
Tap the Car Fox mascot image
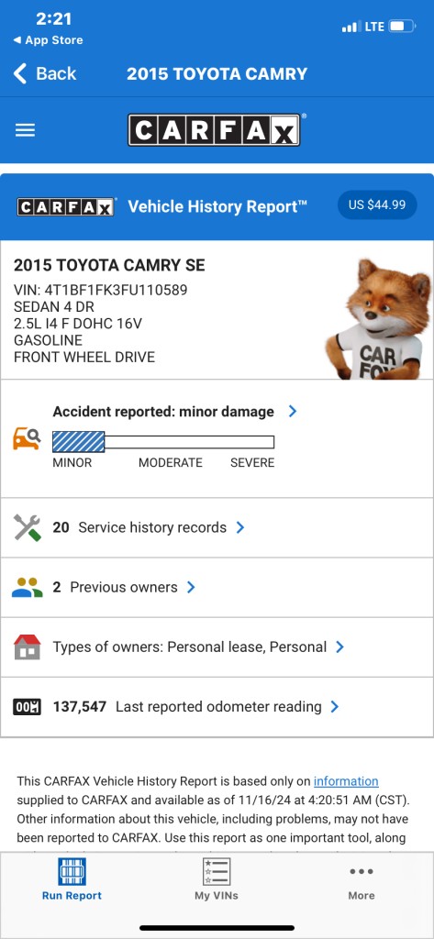pyautogui.click(x=379, y=319)
